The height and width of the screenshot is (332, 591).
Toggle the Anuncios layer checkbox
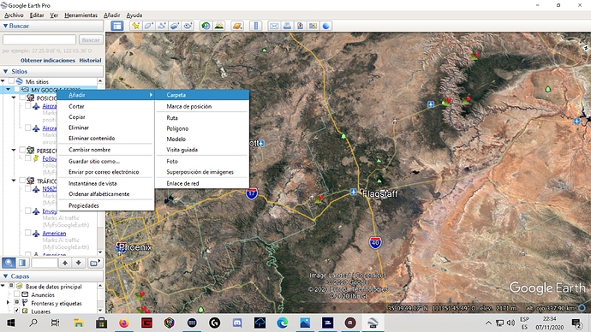(x=16, y=294)
